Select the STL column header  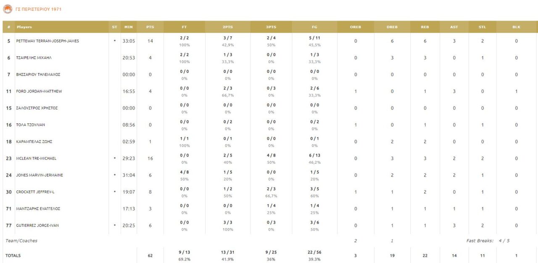[x=482, y=27]
